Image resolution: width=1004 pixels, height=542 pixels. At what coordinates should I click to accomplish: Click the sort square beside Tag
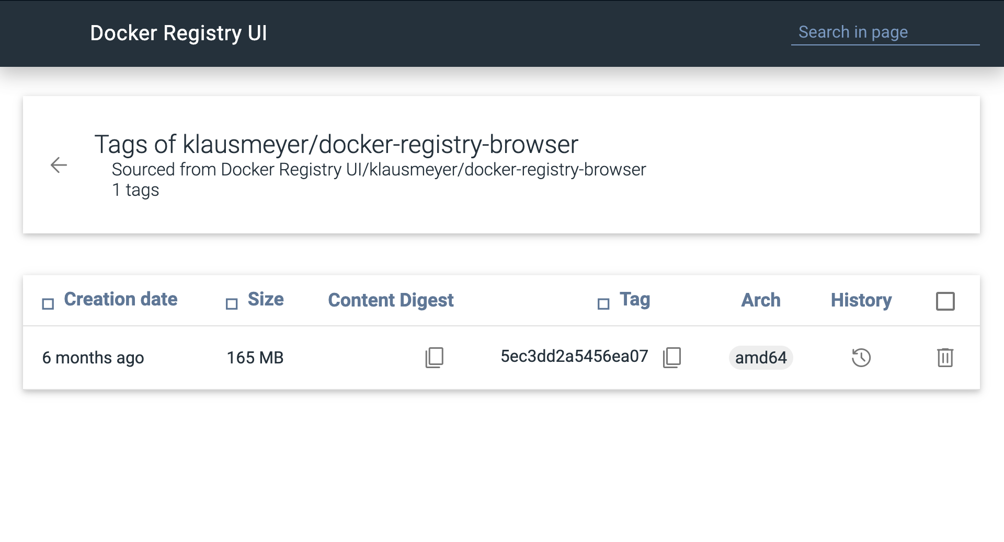pos(603,304)
